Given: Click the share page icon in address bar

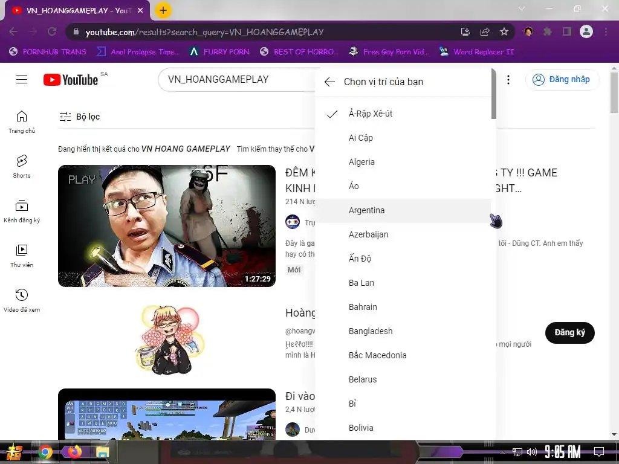Looking at the screenshot, I should pyautogui.click(x=485, y=31).
